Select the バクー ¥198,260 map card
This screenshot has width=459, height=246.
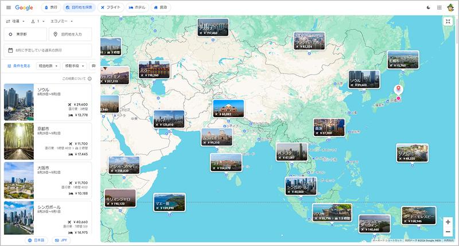pos(154,69)
